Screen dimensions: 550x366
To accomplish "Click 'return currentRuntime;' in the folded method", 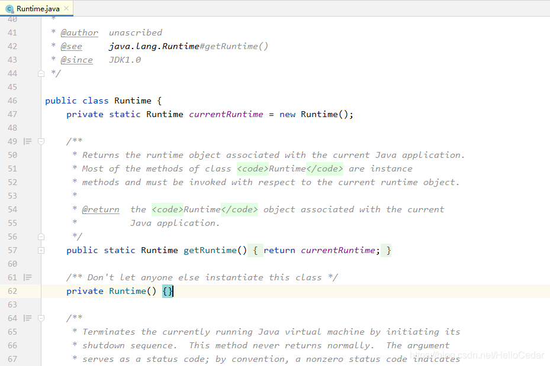I will (x=321, y=251).
